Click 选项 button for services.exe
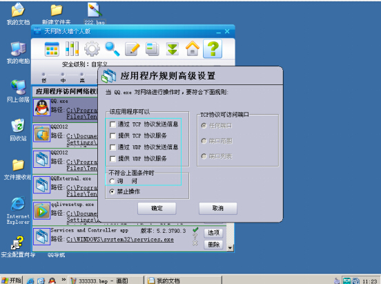 coord(213,233)
